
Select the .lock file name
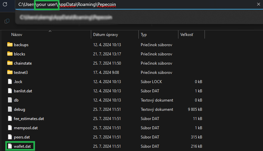(18, 82)
